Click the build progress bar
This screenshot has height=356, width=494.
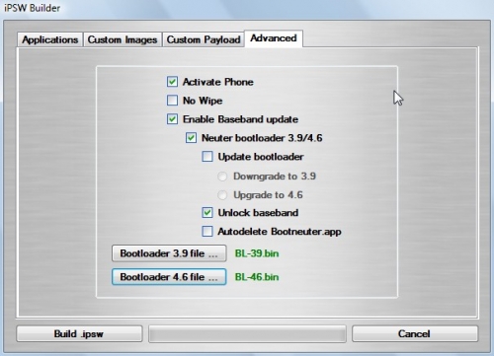tap(247, 334)
